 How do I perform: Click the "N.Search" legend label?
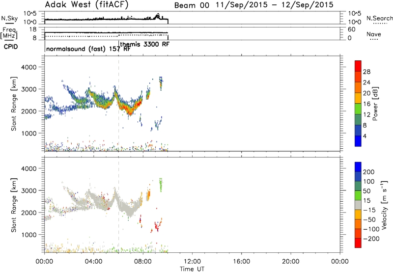(379, 18)
